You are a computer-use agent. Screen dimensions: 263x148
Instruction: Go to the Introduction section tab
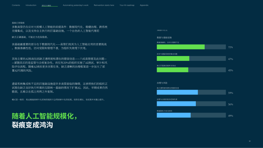click(x=31, y=5)
